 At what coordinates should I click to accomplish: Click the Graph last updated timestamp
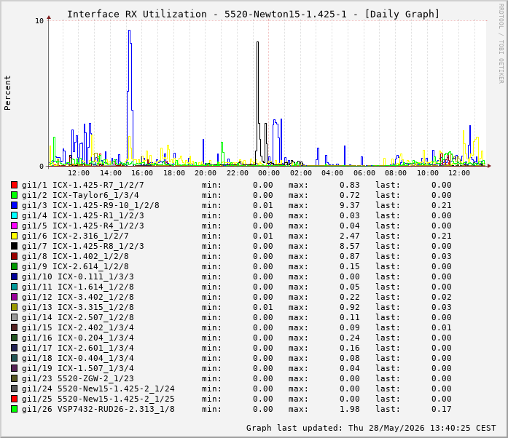[371, 428]
